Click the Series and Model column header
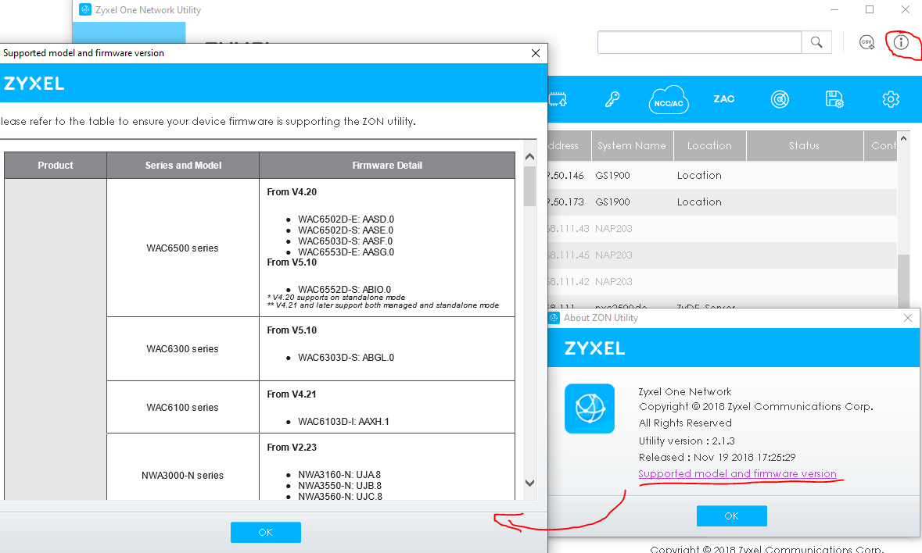The height and width of the screenshot is (553, 922). pyautogui.click(x=183, y=166)
